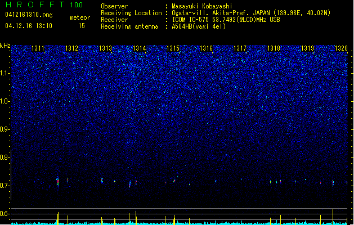This screenshot has height=225, width=354.
Task: Click the 1315 time marker
Action: coord(173,48)
